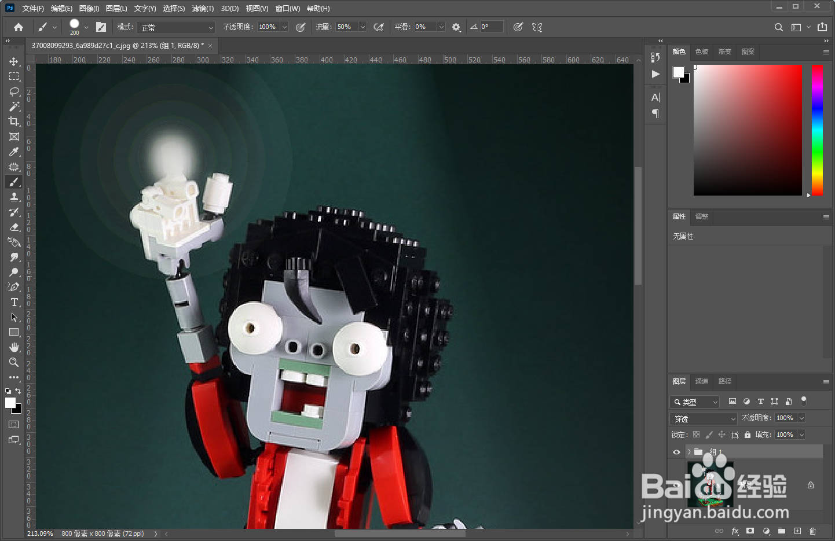Toggle visibility of 组 1 group
This screenshot has height=541, width=835.
676,452
